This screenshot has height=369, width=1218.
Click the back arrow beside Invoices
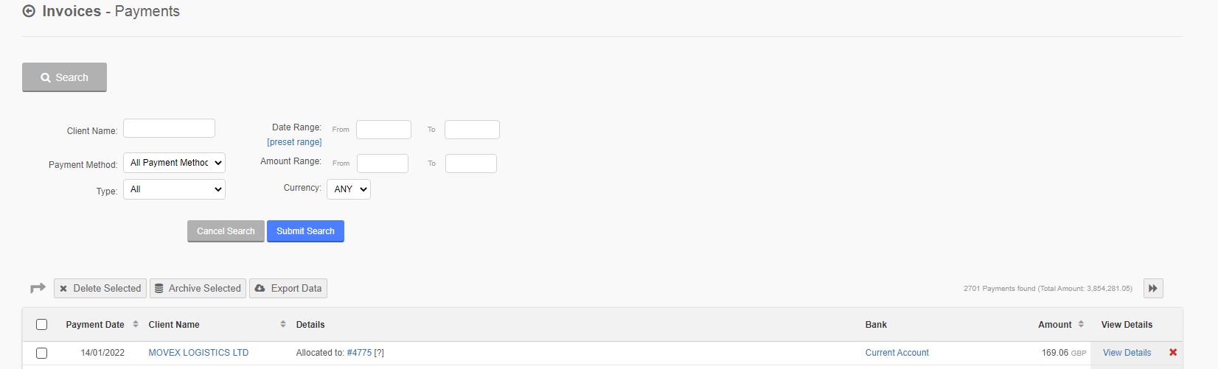29,11
